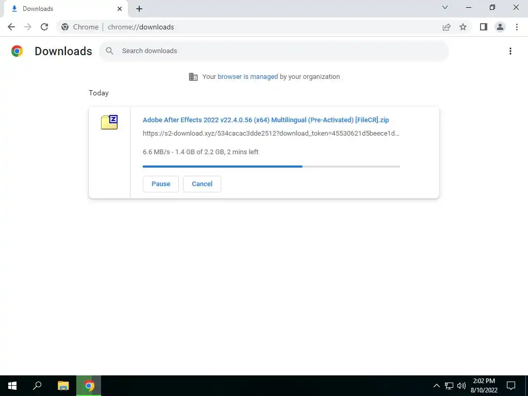Click the Chrome logo beside Downloads heading
Image resolution: width=528 pixels, height=396 pixels.
click(17, 51)
